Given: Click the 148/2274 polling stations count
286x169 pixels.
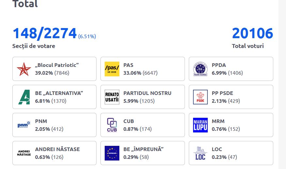Looking at the screenshot, I should click(x=45, y=34).
